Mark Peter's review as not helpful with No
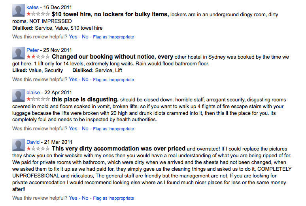 click(x=85, y=80)
